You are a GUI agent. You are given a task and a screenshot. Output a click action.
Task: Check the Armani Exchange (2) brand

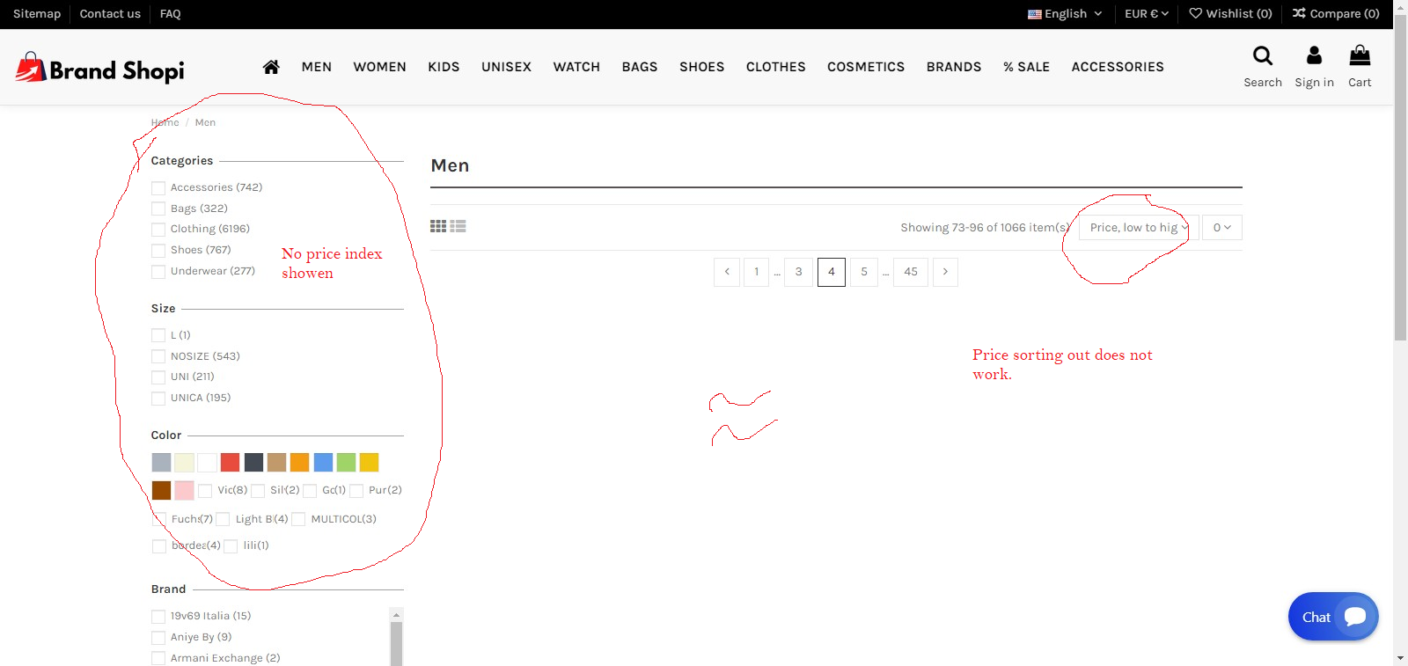(158, 658)
